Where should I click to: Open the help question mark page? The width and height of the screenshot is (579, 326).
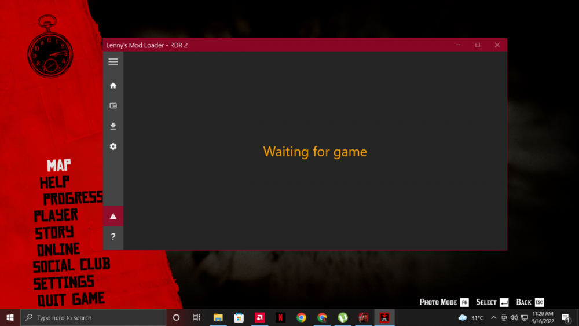point(113,237)
